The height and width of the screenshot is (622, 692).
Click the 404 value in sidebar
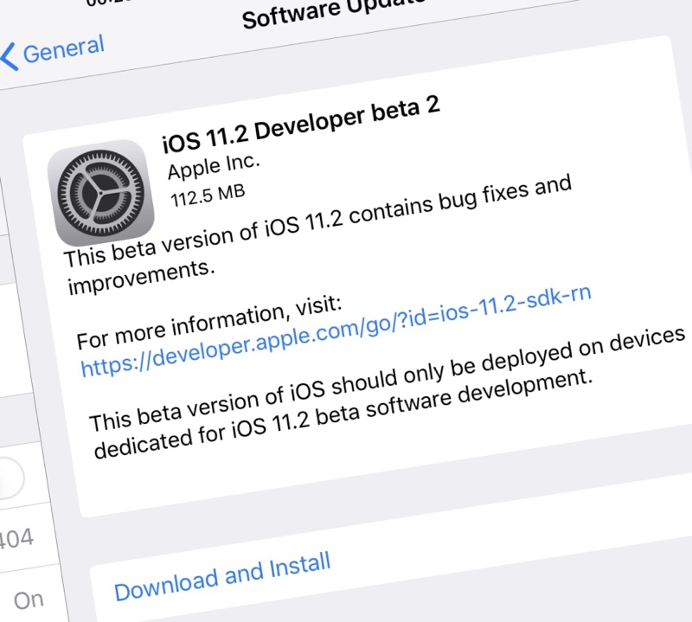pos(16,539)
